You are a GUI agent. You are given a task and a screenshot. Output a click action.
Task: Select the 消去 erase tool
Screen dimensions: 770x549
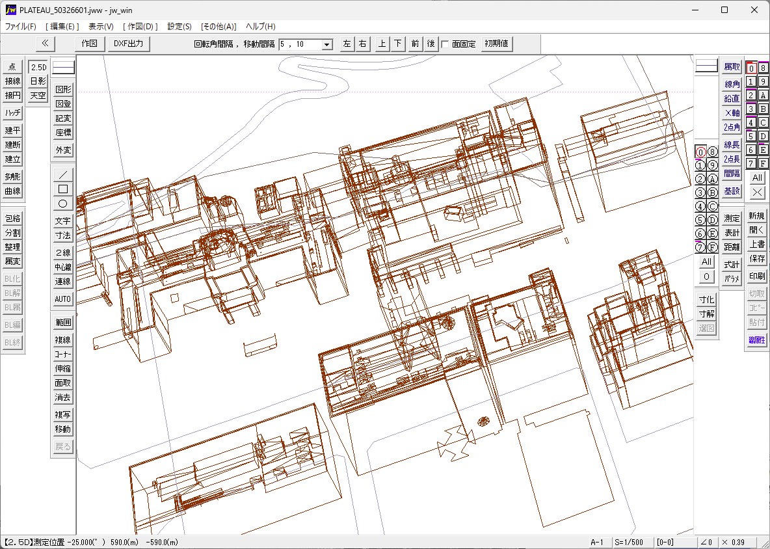(63, 397)
